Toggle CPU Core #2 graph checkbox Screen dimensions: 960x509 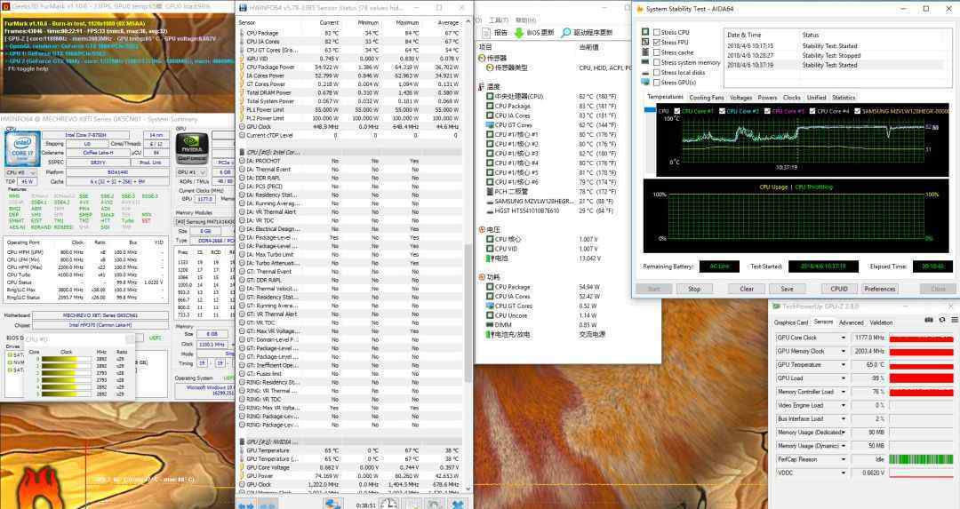[x=722, y=111]
